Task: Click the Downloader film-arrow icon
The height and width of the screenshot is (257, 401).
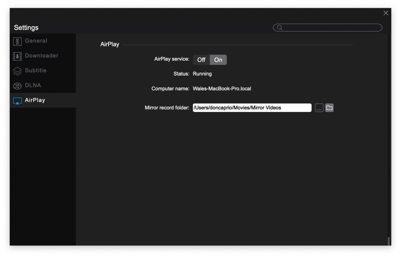Action: click(17, 56)
